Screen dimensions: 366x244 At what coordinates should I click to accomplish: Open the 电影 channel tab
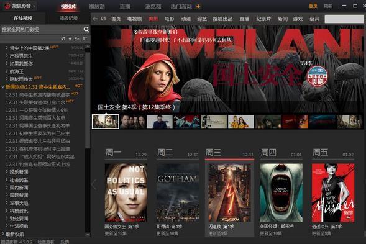click(x=169, y=19)
